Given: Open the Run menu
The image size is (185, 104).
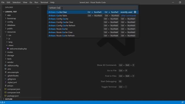Looking at the screenshot, I should click(36, 2).
